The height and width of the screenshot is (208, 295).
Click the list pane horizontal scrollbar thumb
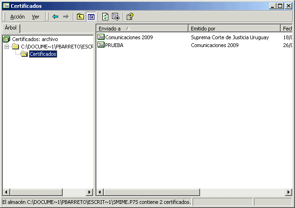coord(152,192)
